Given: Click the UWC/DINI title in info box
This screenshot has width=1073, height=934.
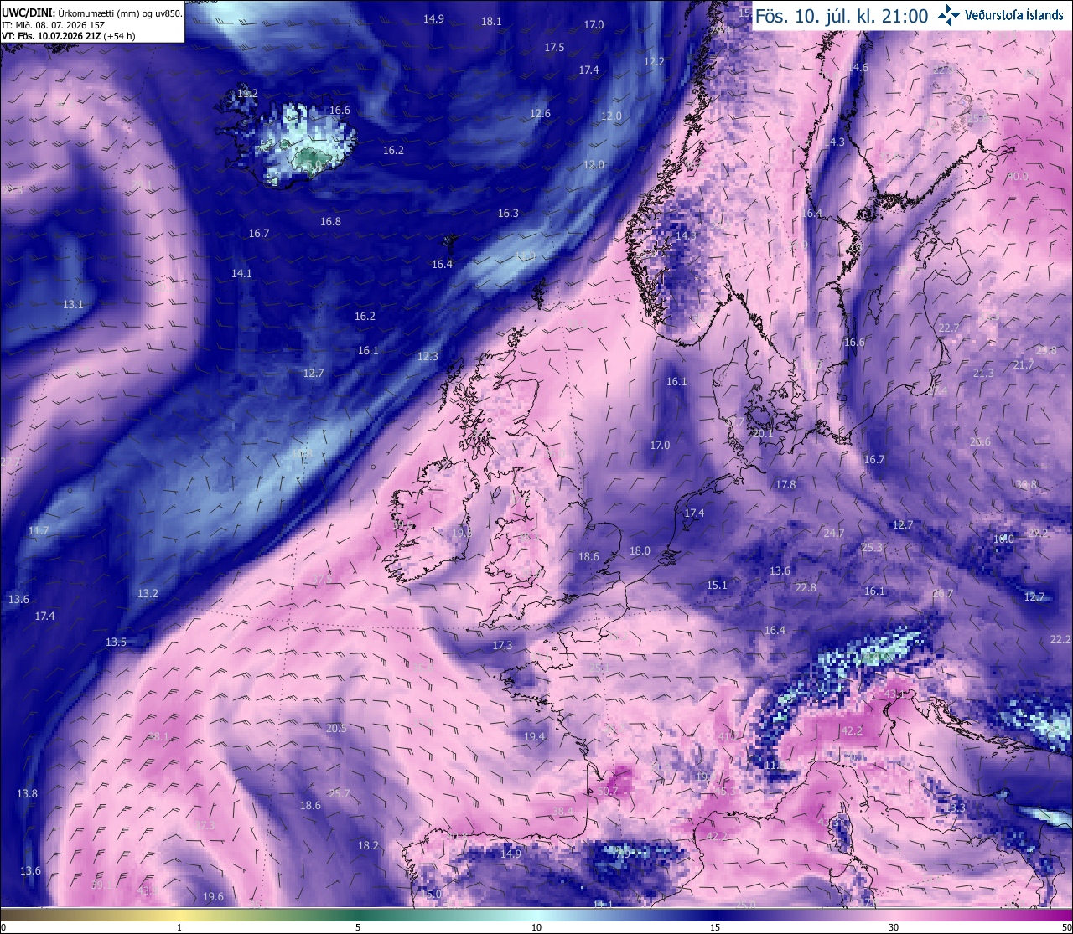Looking at the screenshot, I should pos(28,13).
